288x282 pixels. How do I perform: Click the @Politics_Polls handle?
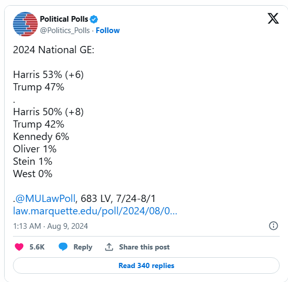tap(65, 30)
